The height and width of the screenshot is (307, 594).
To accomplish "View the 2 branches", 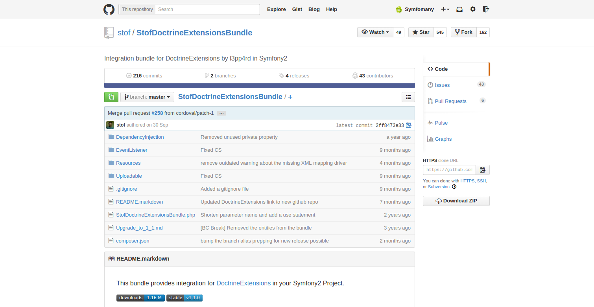I will [x=220, y=75].
